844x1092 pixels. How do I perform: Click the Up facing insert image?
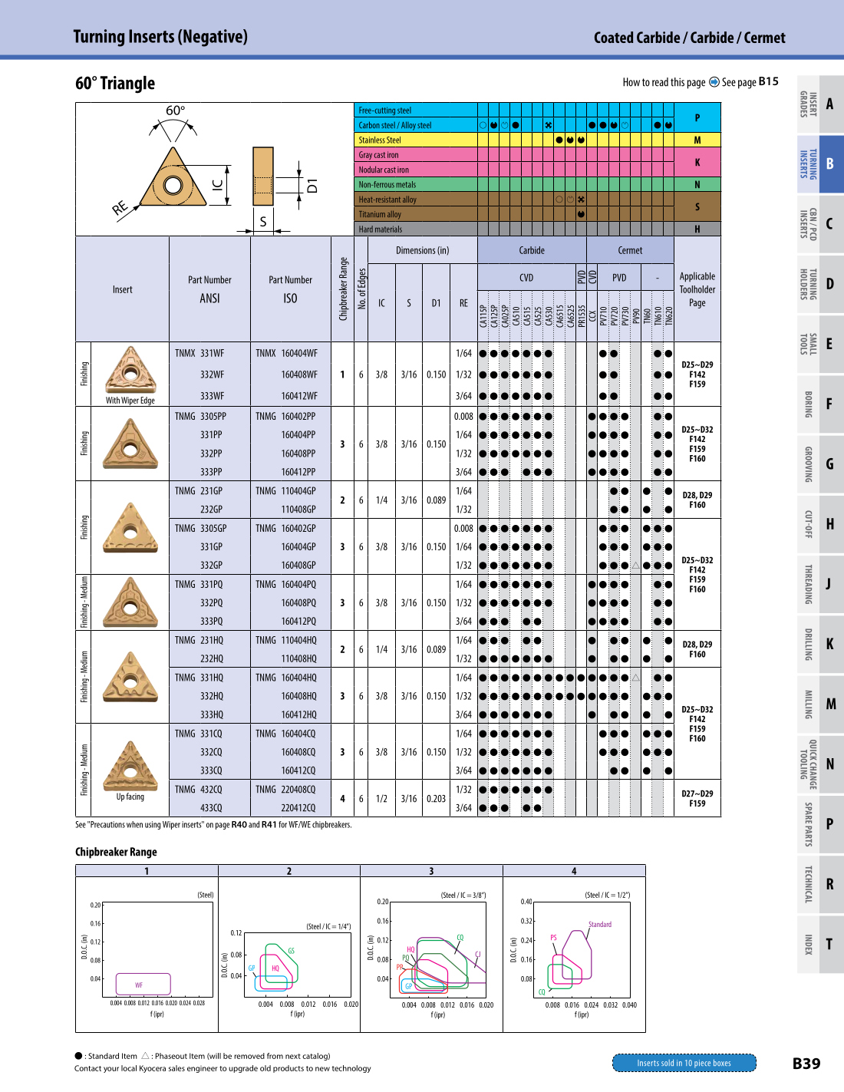click(130, 766)
